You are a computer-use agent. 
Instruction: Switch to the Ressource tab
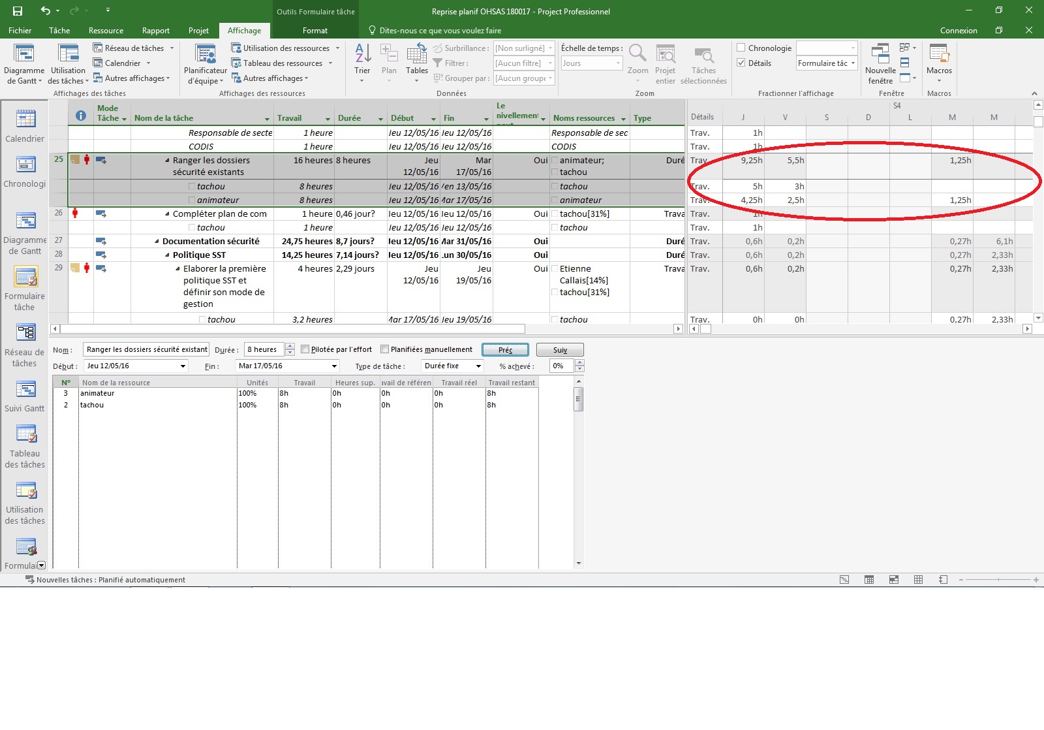point(106,31)
